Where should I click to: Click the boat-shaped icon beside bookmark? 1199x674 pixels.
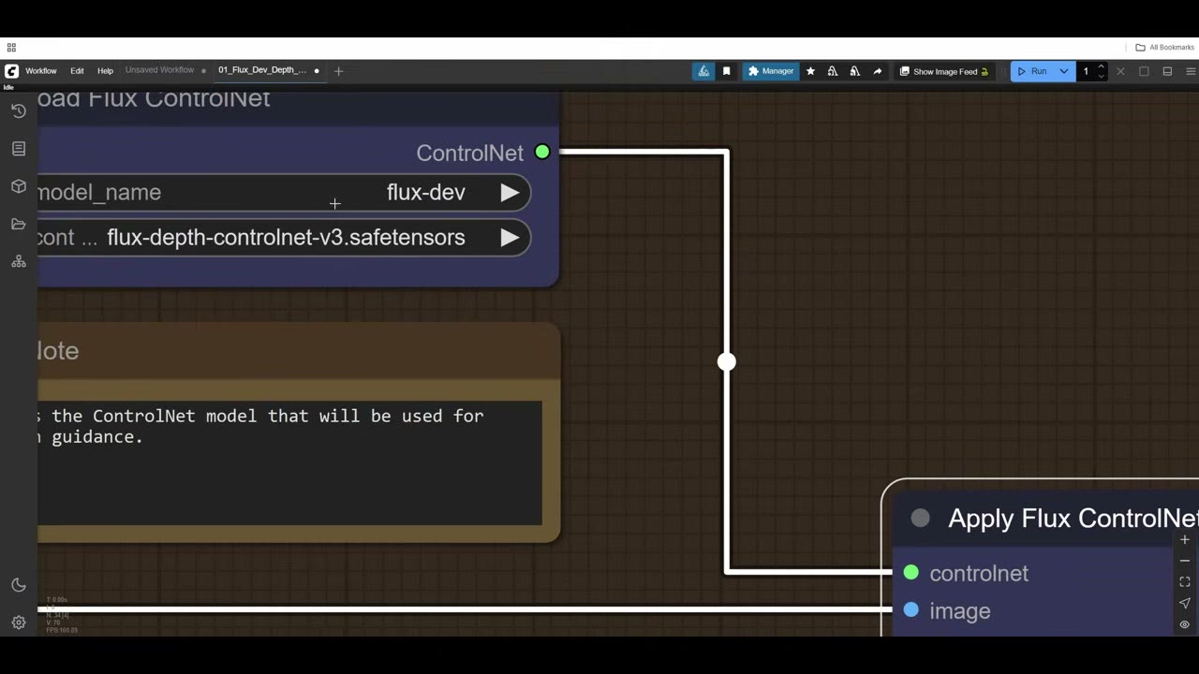[703, 71]
